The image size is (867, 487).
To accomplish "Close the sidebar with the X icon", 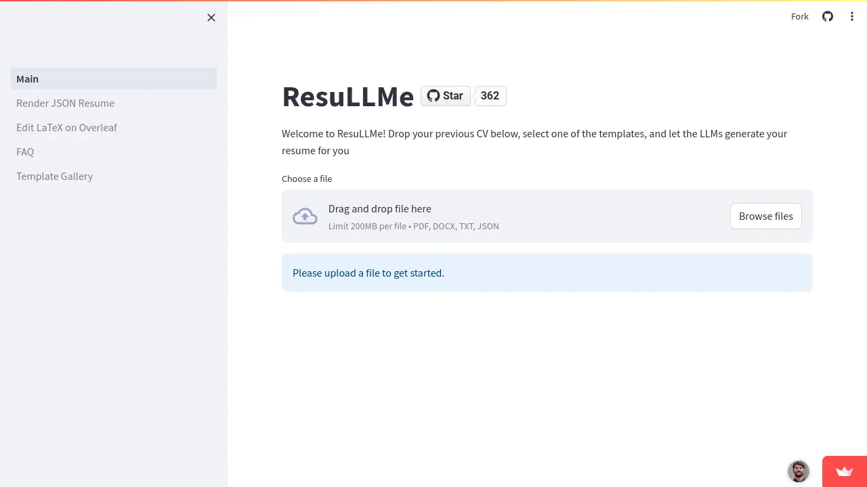I will pos(211,18).
